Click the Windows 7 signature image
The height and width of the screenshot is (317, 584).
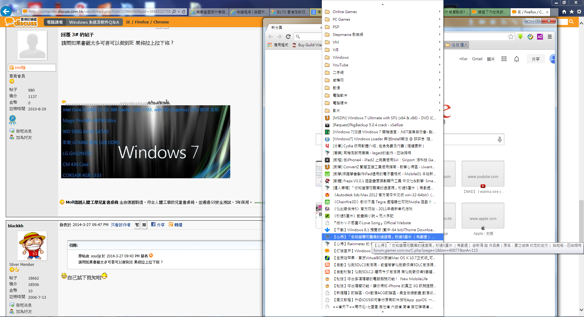146,142
